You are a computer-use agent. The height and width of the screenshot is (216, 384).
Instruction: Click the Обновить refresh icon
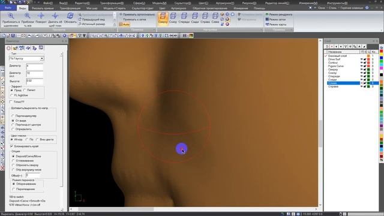click(x=70, y=16)
